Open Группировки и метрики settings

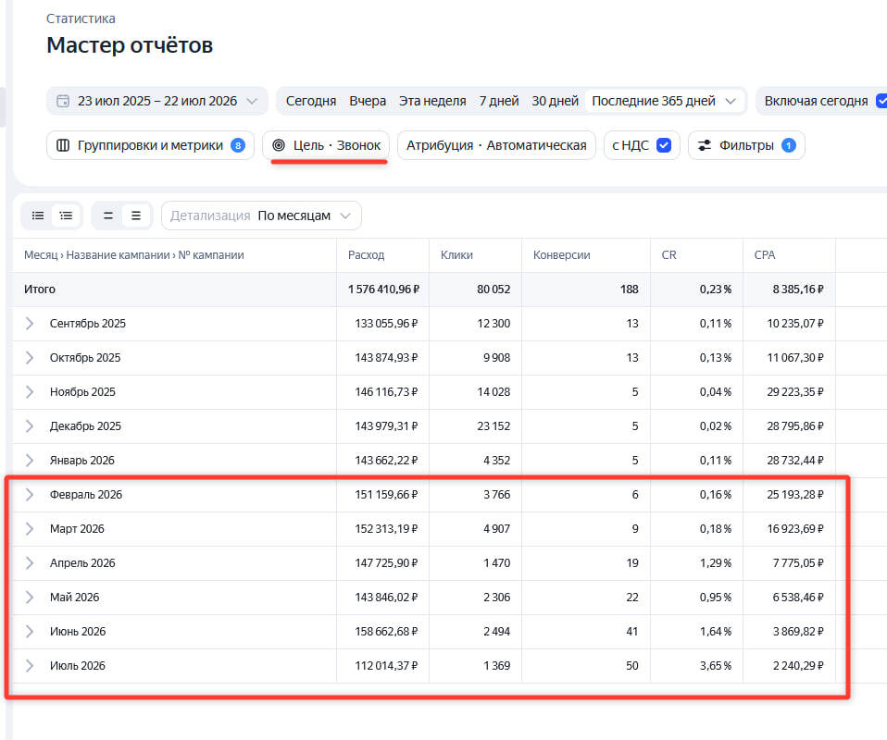point(151,145)
